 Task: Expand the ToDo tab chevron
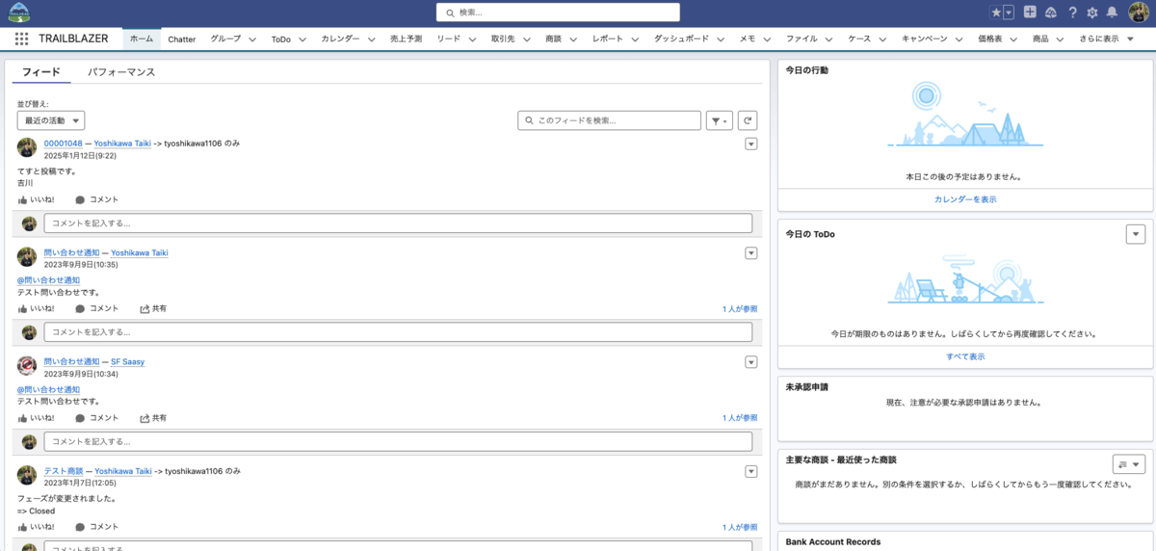(302, 39)
